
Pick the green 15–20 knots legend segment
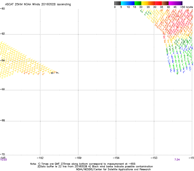pos(138,3)
